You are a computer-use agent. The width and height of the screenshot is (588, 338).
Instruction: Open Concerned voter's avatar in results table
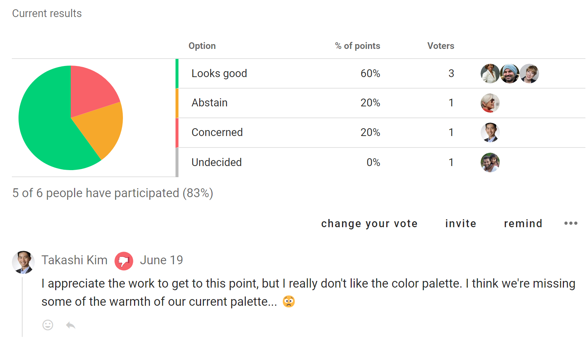pyautogui.click(x=490, y=133)
